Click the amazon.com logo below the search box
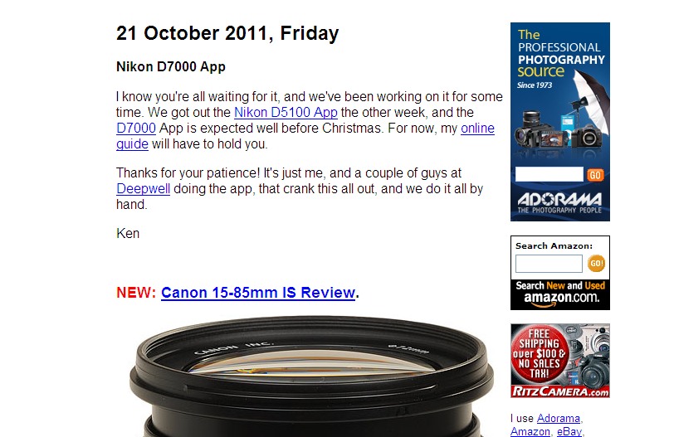Screen dimensions: 674x437 [x=561, y=299]
